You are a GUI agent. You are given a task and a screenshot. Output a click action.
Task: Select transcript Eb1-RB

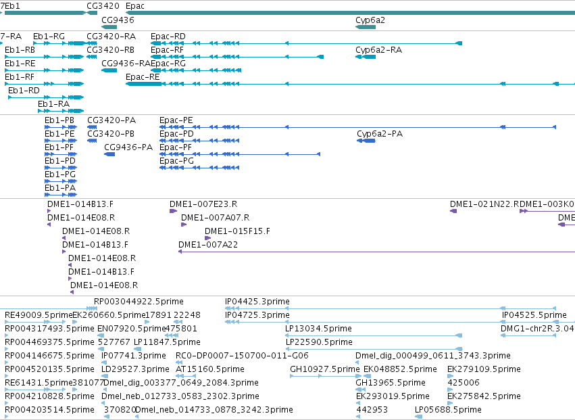click(x=20, y=50)
